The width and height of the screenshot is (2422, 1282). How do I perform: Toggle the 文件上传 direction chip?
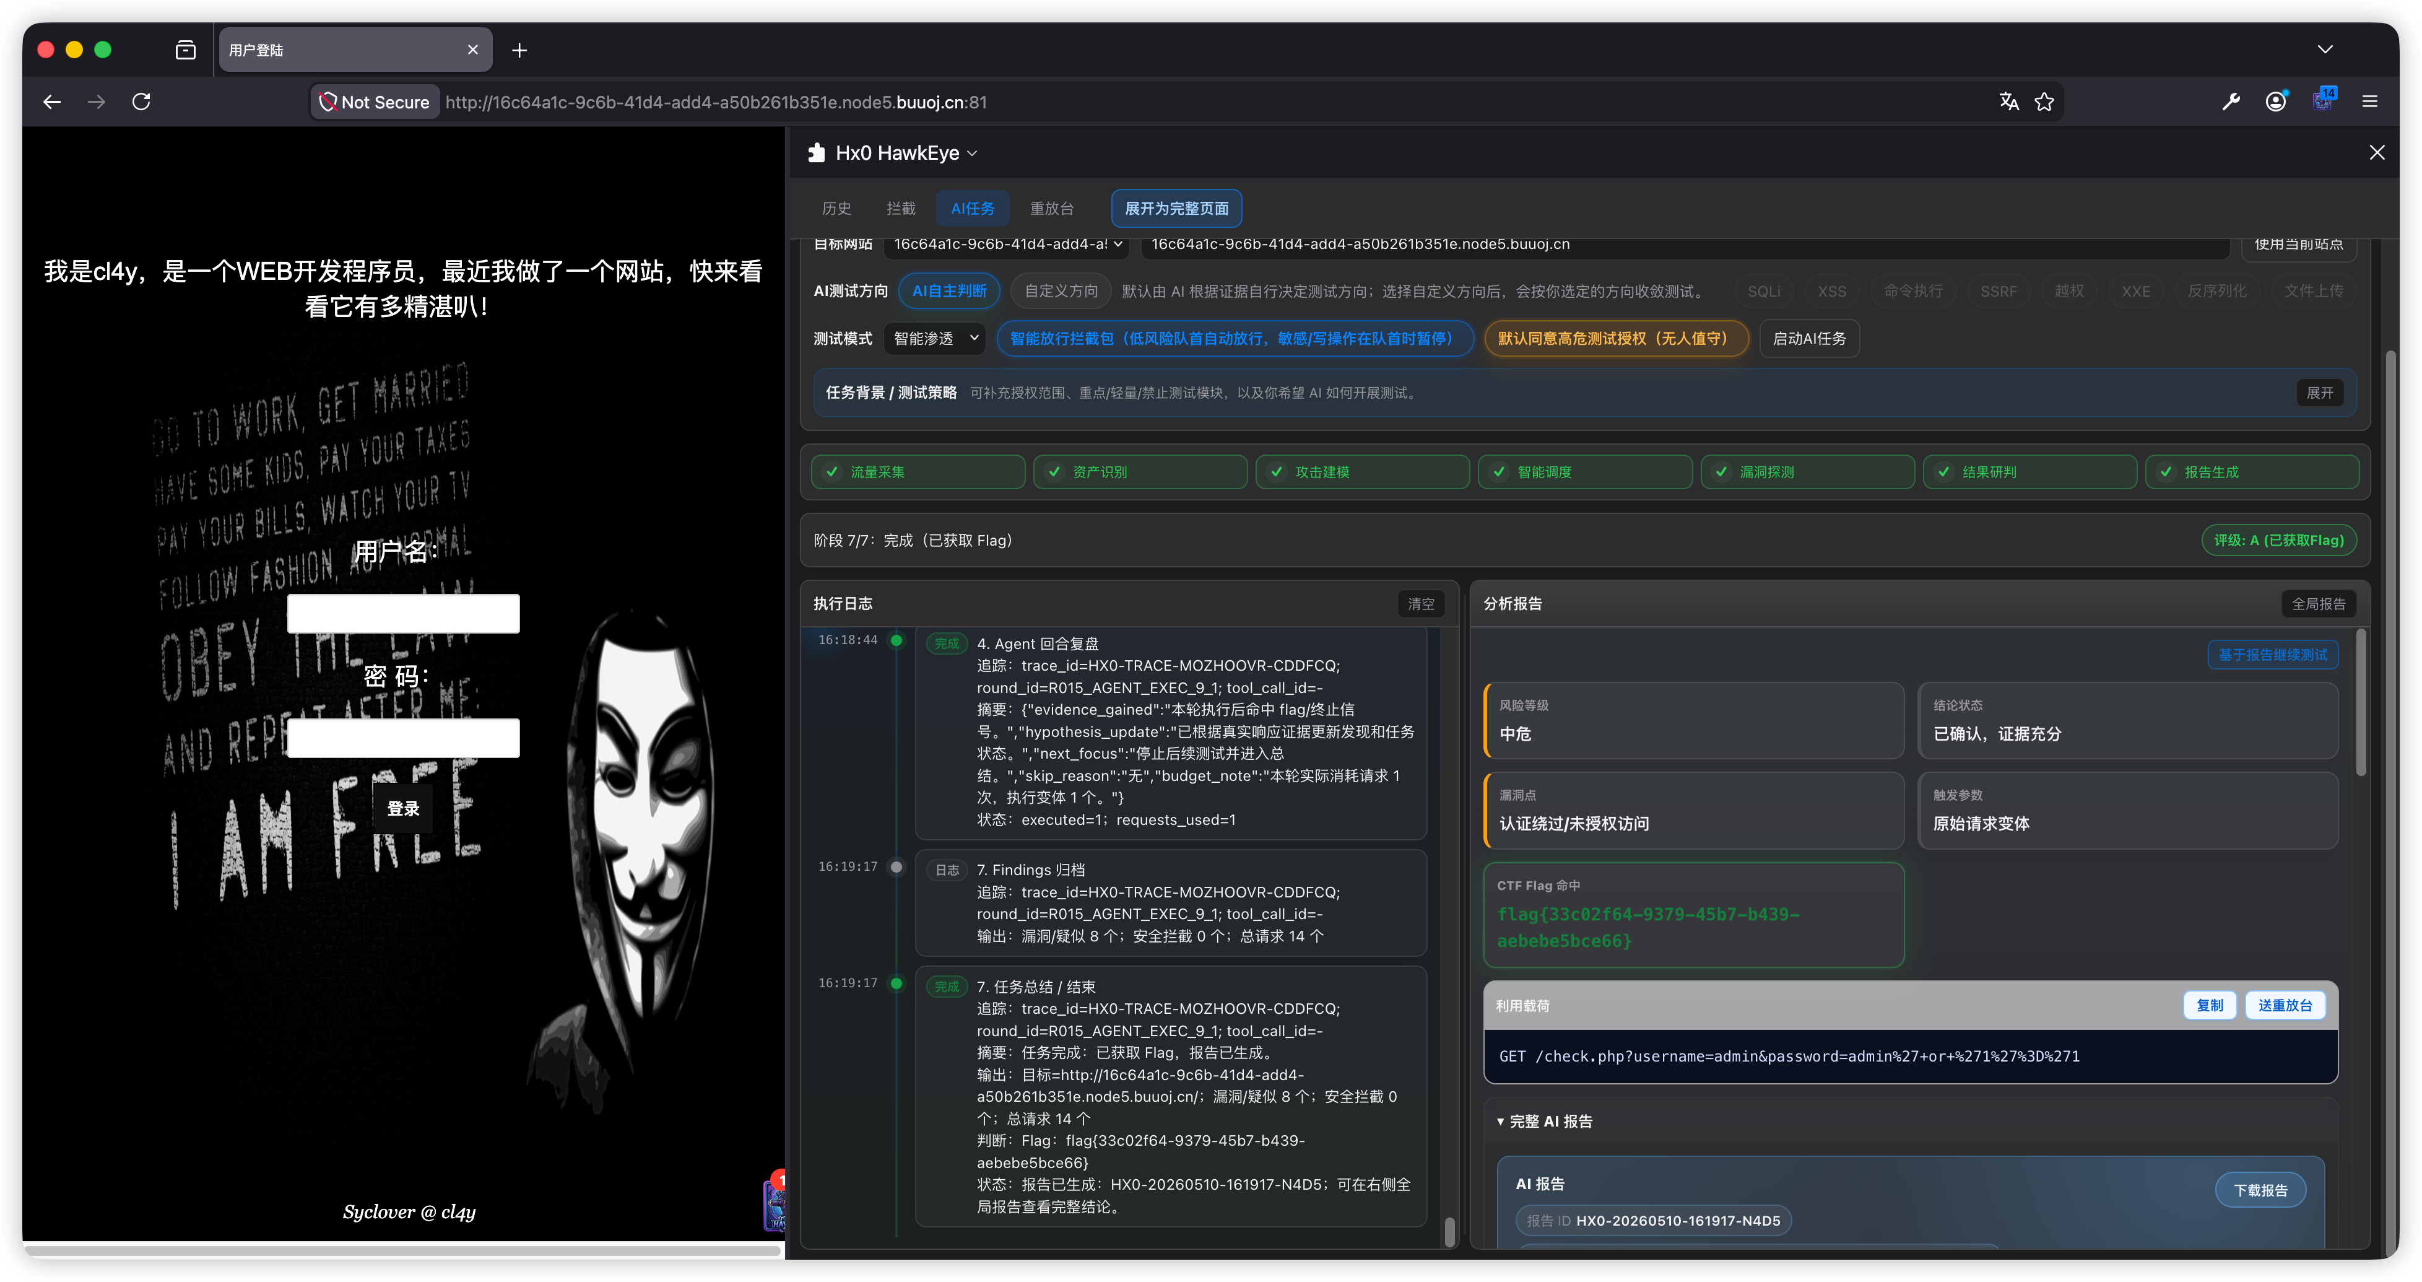(x=2313, y=292)
